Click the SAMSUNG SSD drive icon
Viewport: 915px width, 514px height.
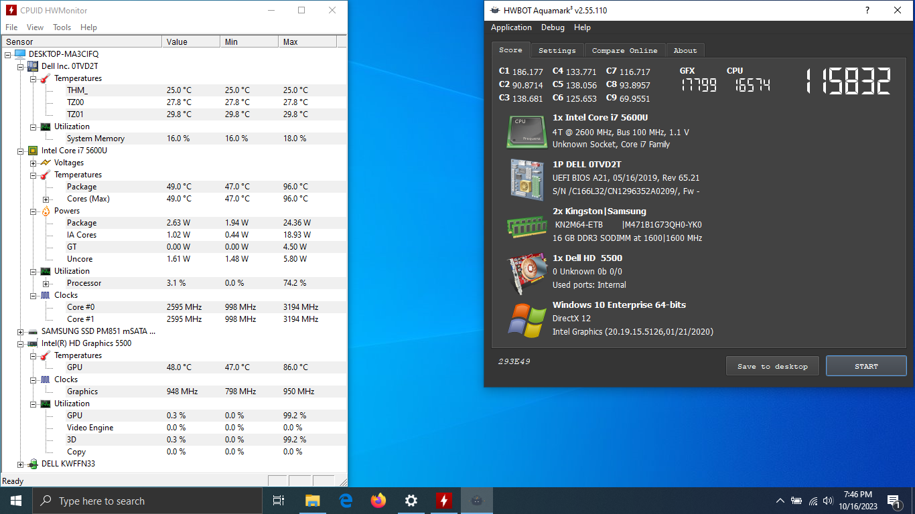click(32, 331)
